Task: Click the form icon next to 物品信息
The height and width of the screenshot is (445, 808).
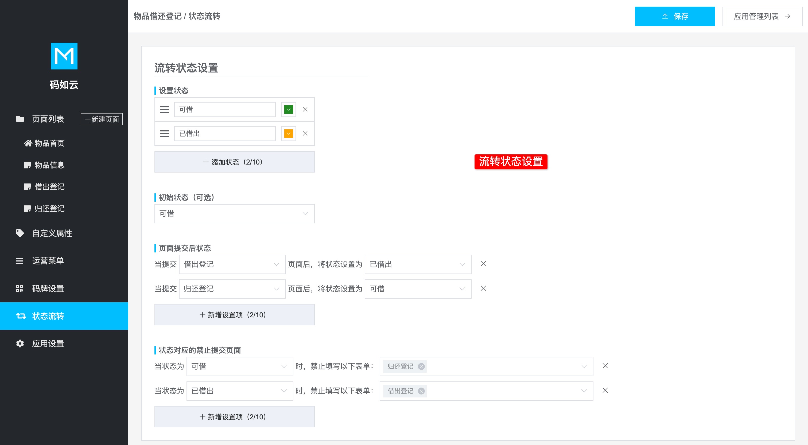Action: click(x=27, y=165)
